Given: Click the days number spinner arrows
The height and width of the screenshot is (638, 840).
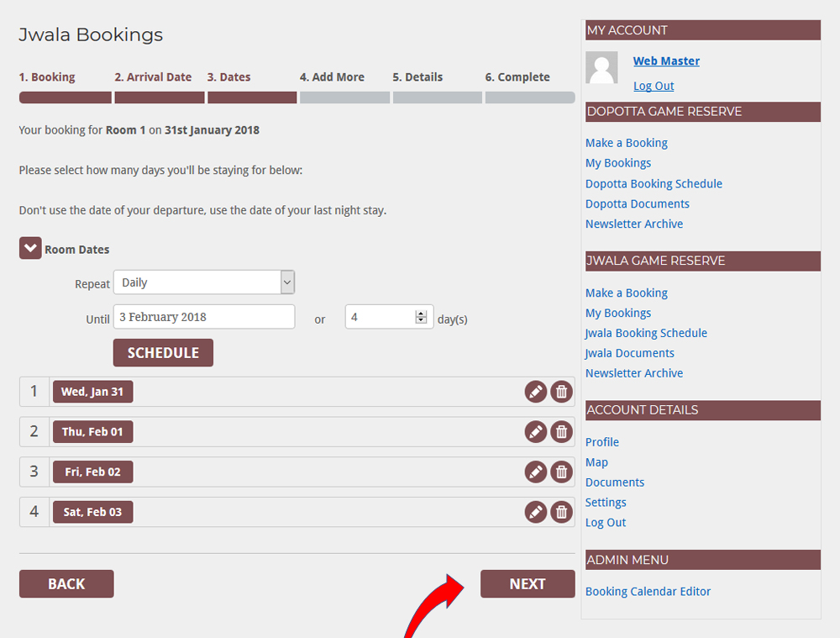Looking at the screenshot, I should (421, 317).
